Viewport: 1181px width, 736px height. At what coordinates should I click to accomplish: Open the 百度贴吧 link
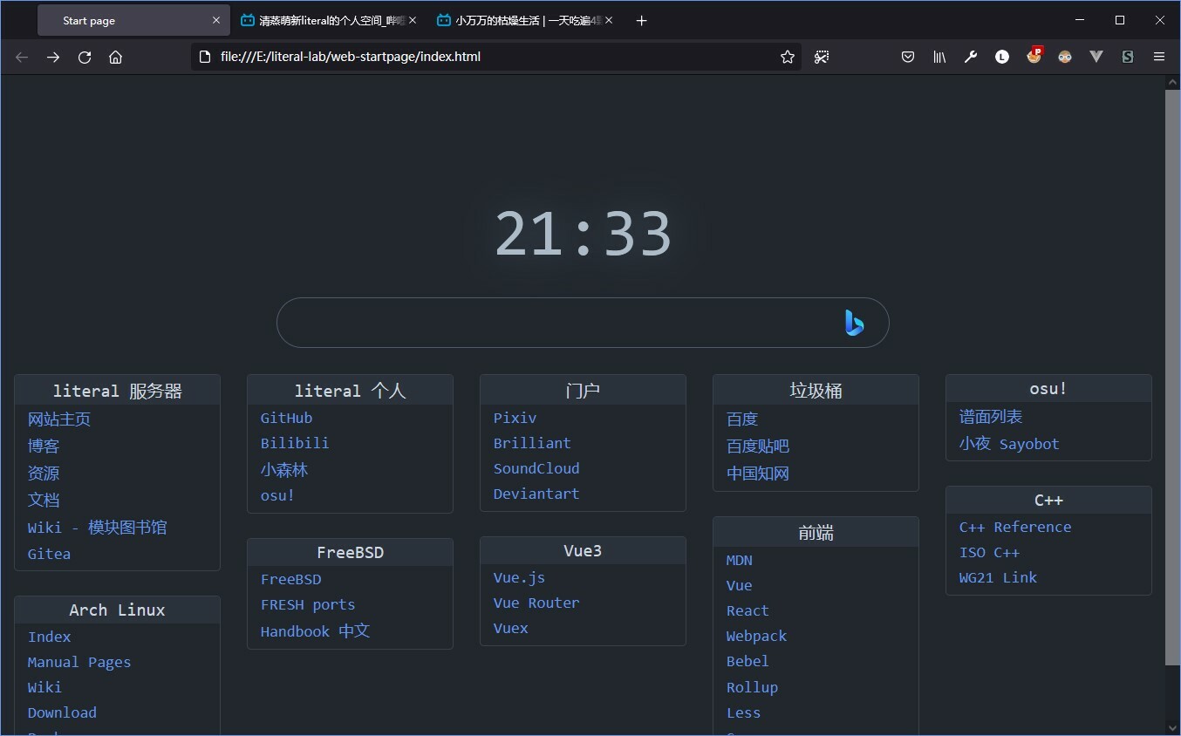(x=758, y=446)
